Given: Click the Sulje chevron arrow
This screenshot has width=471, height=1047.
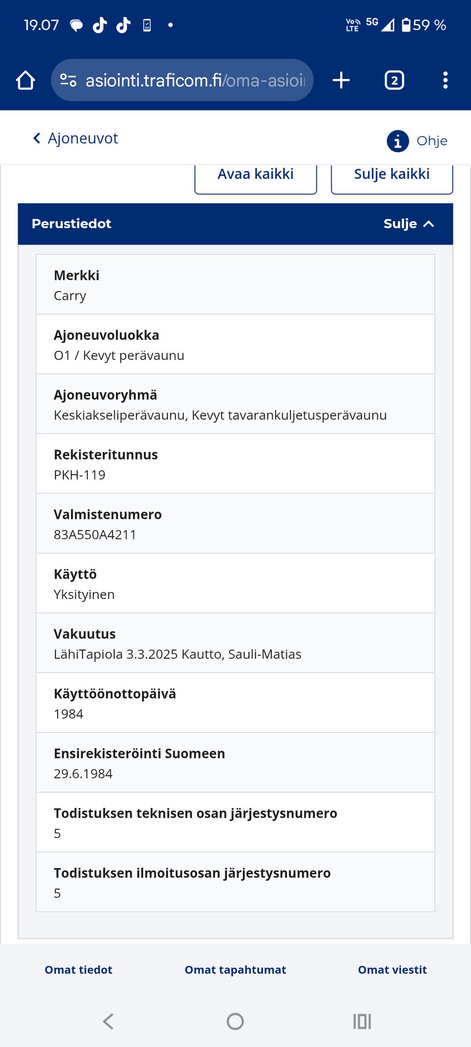Looking at the screenshot, I should 429,224.
